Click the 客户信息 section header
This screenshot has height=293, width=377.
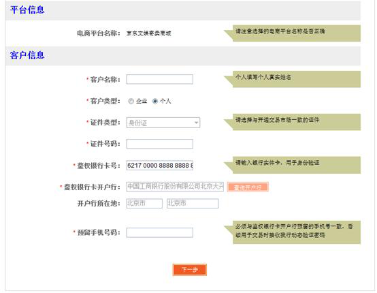[x=27, y=55]
